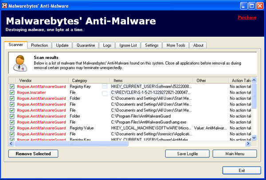Viewport: 266px width, 180px height.
Task: Click the results list scroll-down arrow
Action: [x=254, y=137]
